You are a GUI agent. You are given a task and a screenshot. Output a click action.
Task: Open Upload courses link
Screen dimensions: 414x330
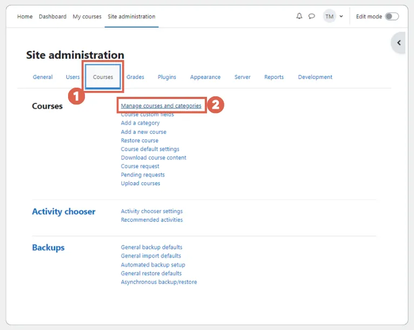pyautogui.click(x=141, y=183)
